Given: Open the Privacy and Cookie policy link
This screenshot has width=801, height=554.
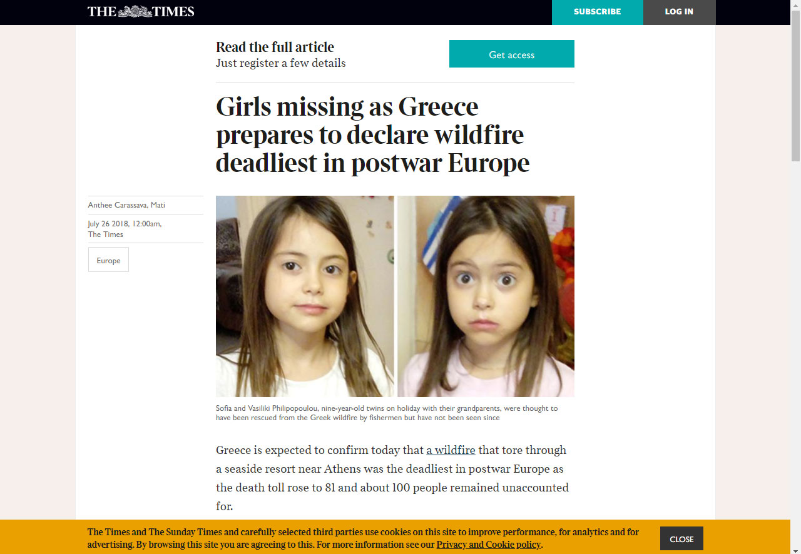Looking at the screenshot, I should pyautogui.click(x=488, y=545).
